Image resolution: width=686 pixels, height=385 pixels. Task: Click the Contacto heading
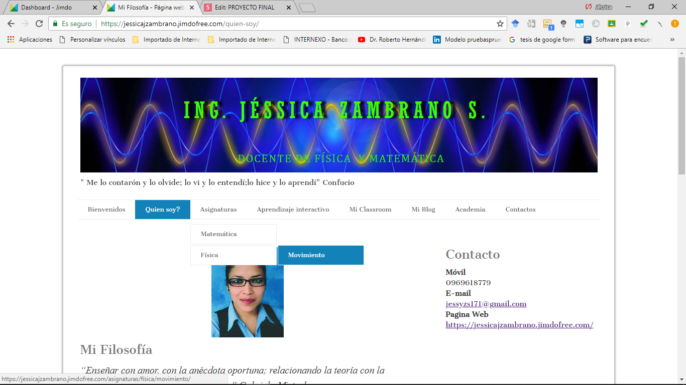coord(473,255)
